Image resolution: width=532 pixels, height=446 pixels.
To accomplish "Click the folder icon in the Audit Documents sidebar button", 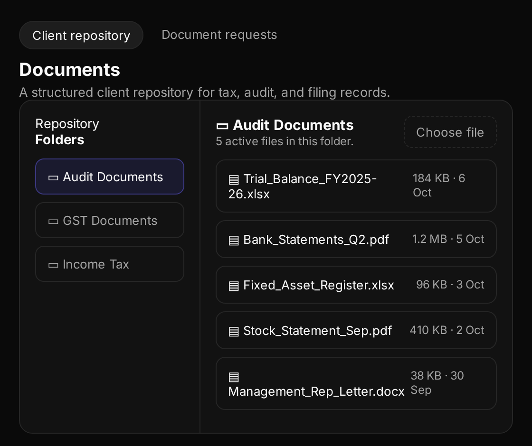I will tap(53, 178).
